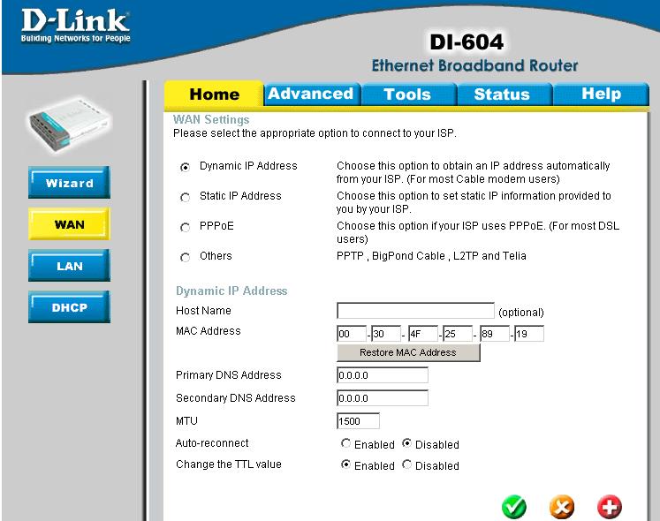Click the Ethernet Broadband Router text
This screenshot has height=521, width=660.
point(474,65)
